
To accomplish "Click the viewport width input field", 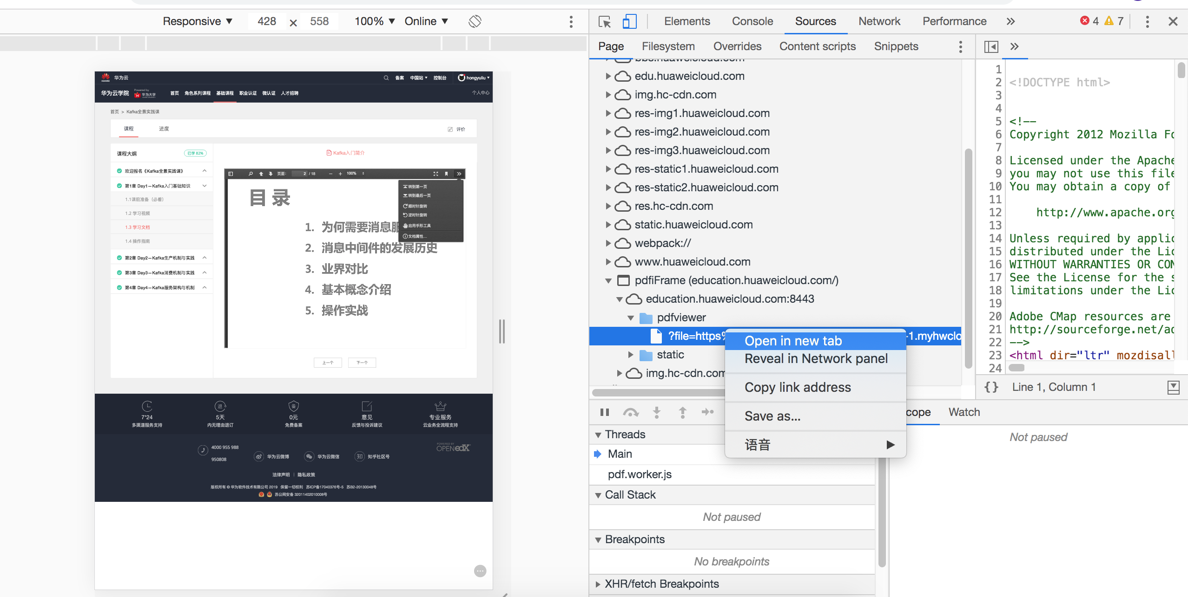I will [x=267, y=21].
